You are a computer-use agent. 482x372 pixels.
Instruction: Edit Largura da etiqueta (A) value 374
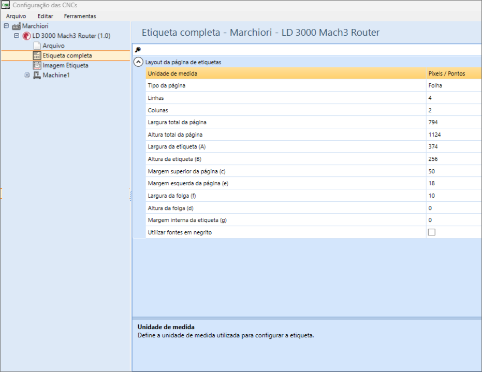click(x=454, y=146)
